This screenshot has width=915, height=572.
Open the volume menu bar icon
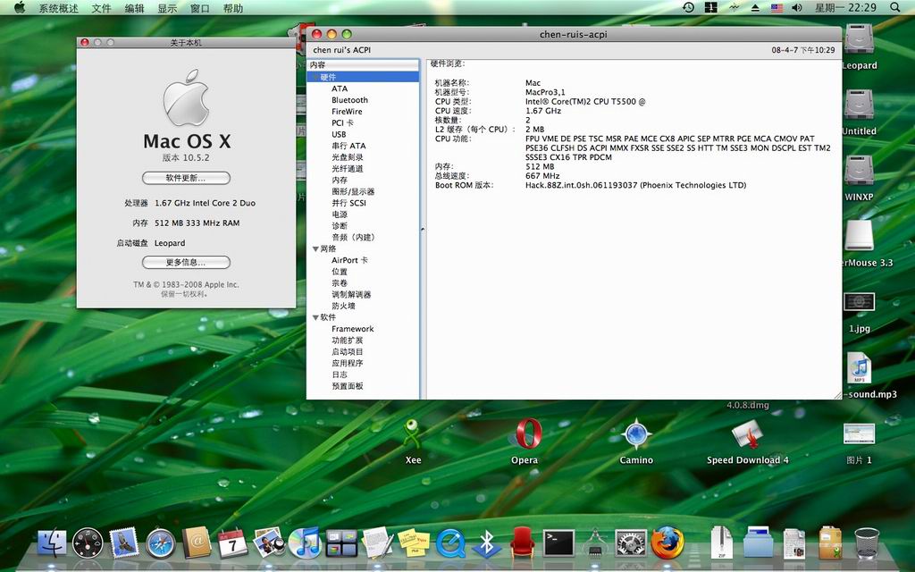pos(797,7)
